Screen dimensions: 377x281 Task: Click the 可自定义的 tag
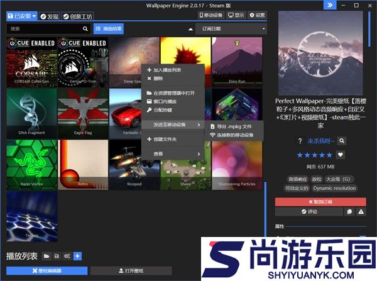[297, 188]
